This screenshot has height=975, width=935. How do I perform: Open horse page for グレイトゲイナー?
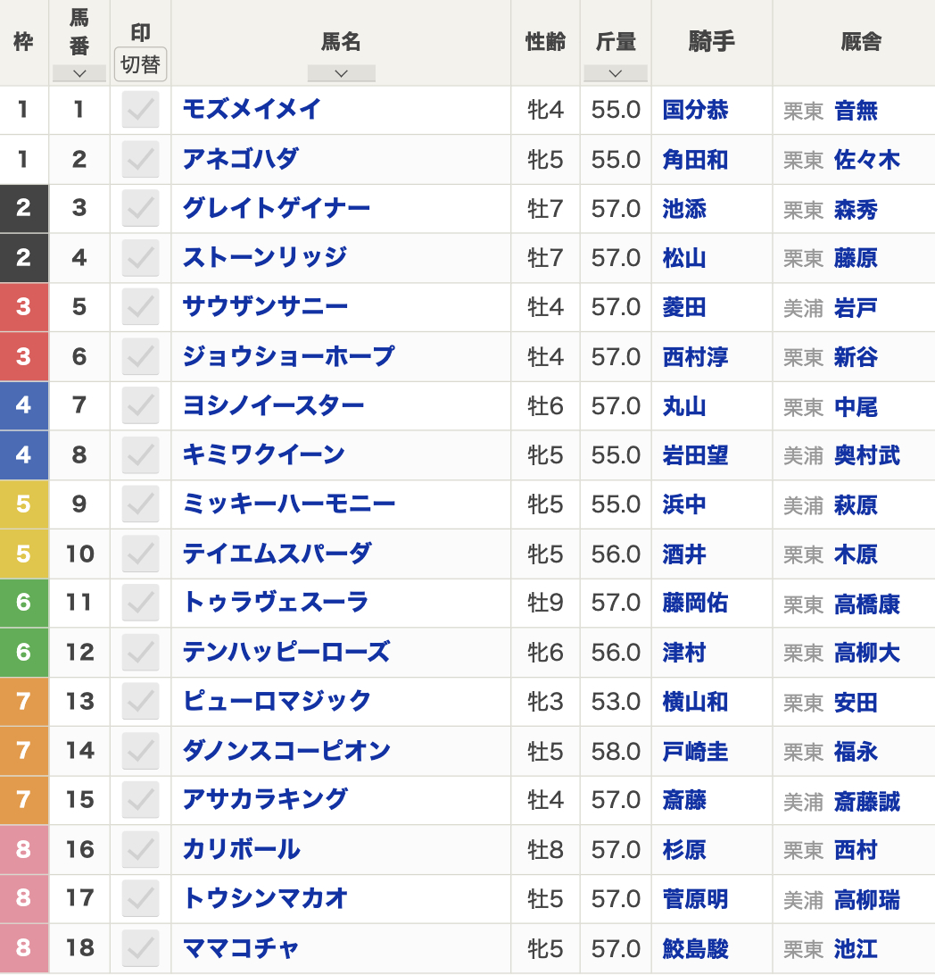(276, 208)
